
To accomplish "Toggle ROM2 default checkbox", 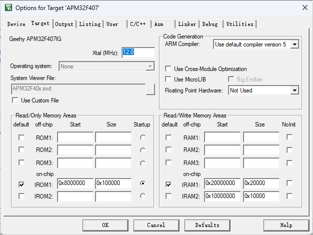I will pyautogui.click(x=21, y=149).
